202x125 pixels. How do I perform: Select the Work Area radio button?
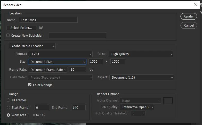[x=8, y=115]
